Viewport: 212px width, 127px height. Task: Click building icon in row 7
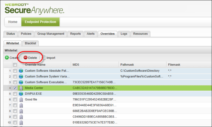pyautogui.click(x=21, y=105)
